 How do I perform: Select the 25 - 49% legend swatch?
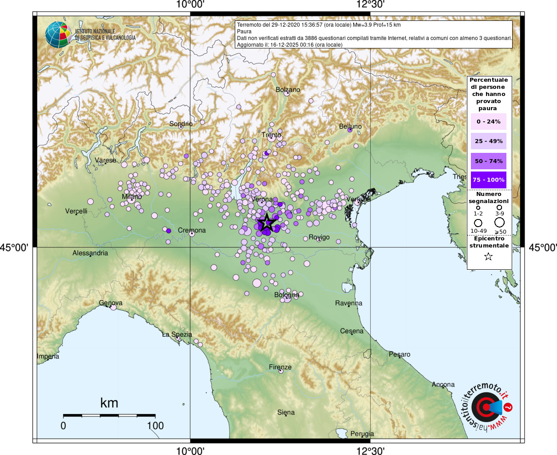click(488, 141)
